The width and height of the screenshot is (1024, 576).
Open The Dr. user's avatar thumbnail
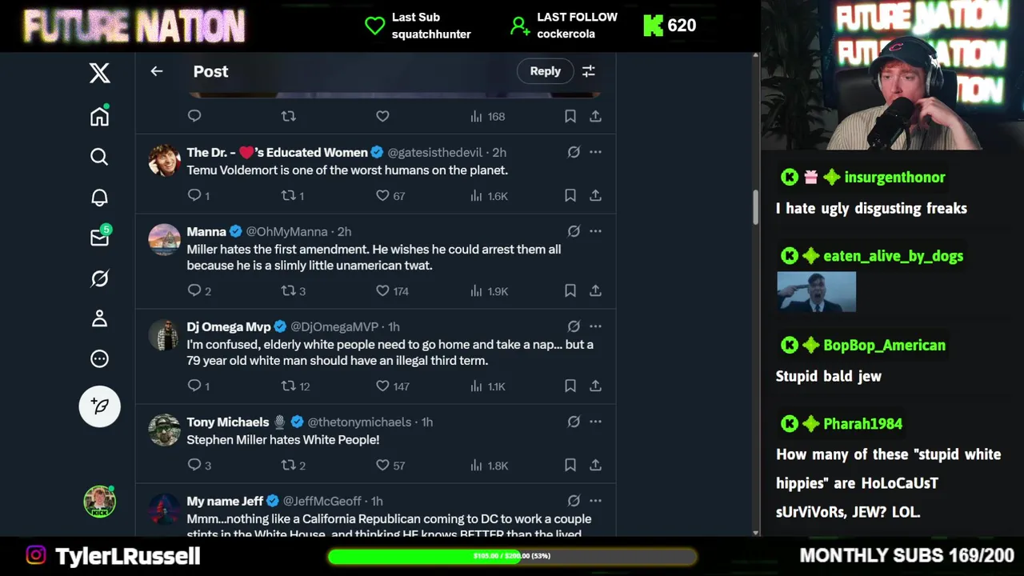click(x=165, y=160)
